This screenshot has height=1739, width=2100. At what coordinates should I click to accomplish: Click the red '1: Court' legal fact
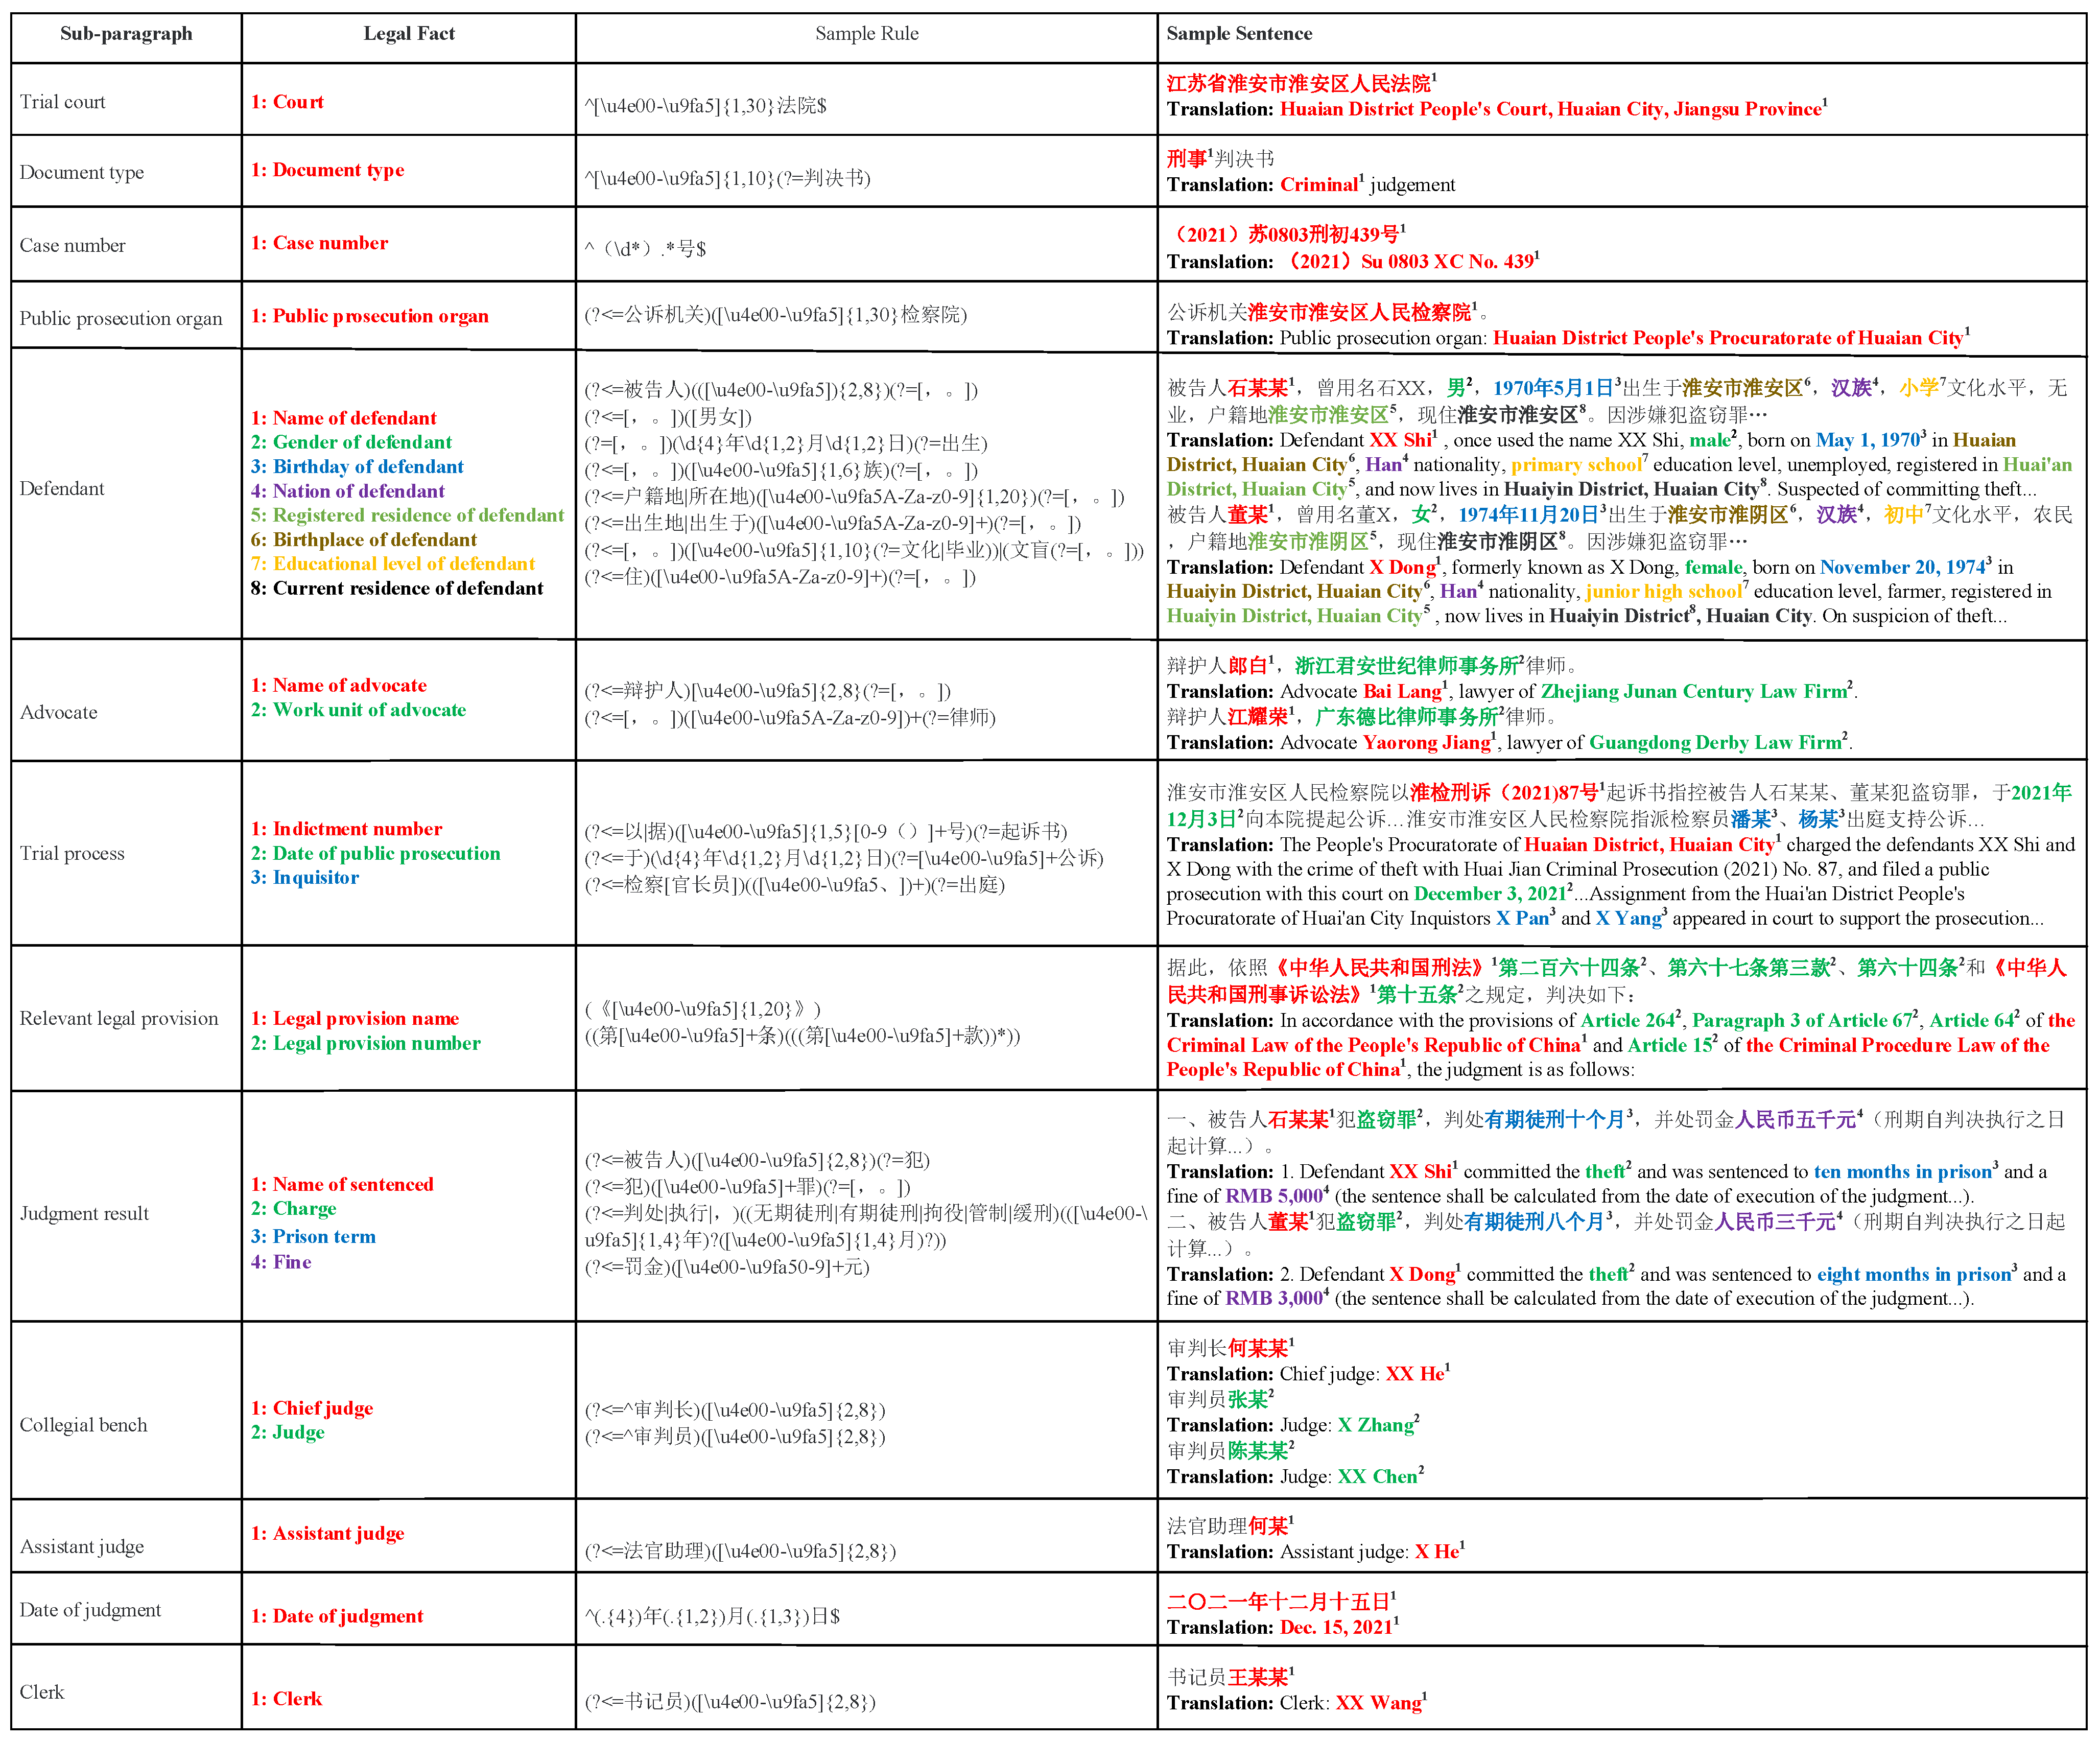[287, 102]
